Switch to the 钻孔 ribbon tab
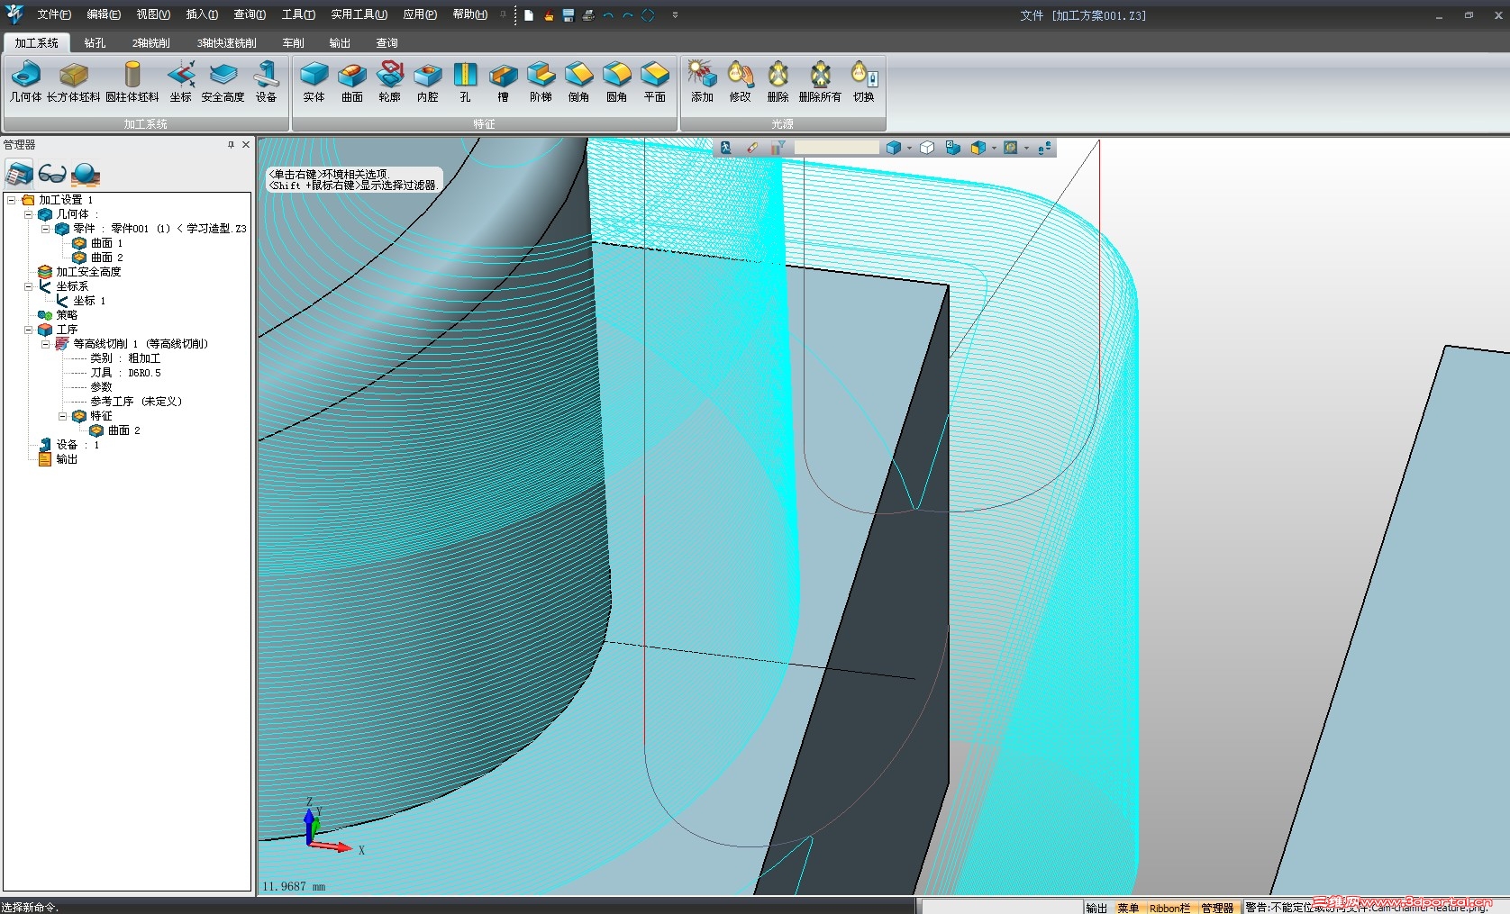Image resolution: width=1510 pixels, height=914 pixels. click(95, 42)
